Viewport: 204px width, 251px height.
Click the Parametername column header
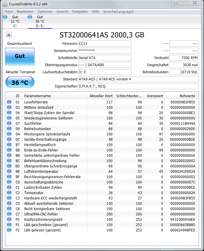click(55, 96)
